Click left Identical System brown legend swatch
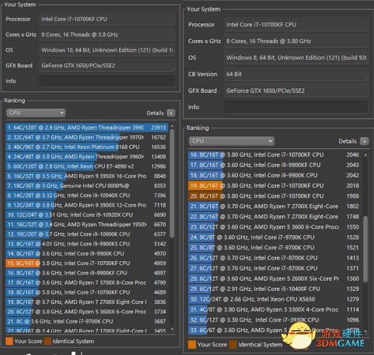 (x=47, y=341)
